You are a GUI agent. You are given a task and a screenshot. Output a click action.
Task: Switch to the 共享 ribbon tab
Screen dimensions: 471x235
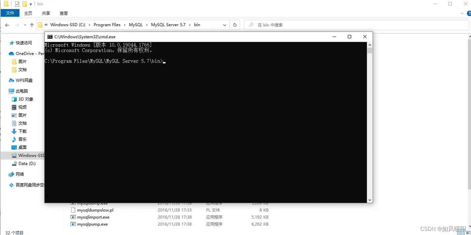(x=46, y=13)
